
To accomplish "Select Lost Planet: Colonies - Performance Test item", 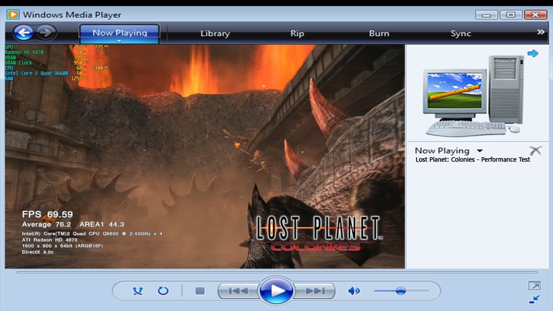I will pyautogui.click(x=473, y=159).
